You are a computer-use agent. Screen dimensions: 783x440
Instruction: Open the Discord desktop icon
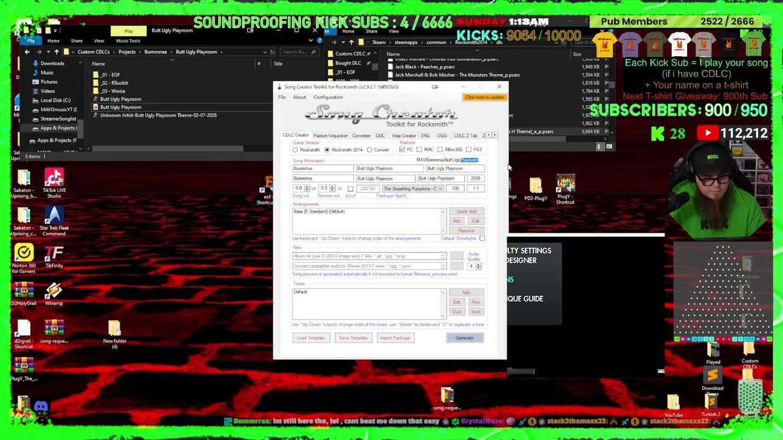(41, 406)
